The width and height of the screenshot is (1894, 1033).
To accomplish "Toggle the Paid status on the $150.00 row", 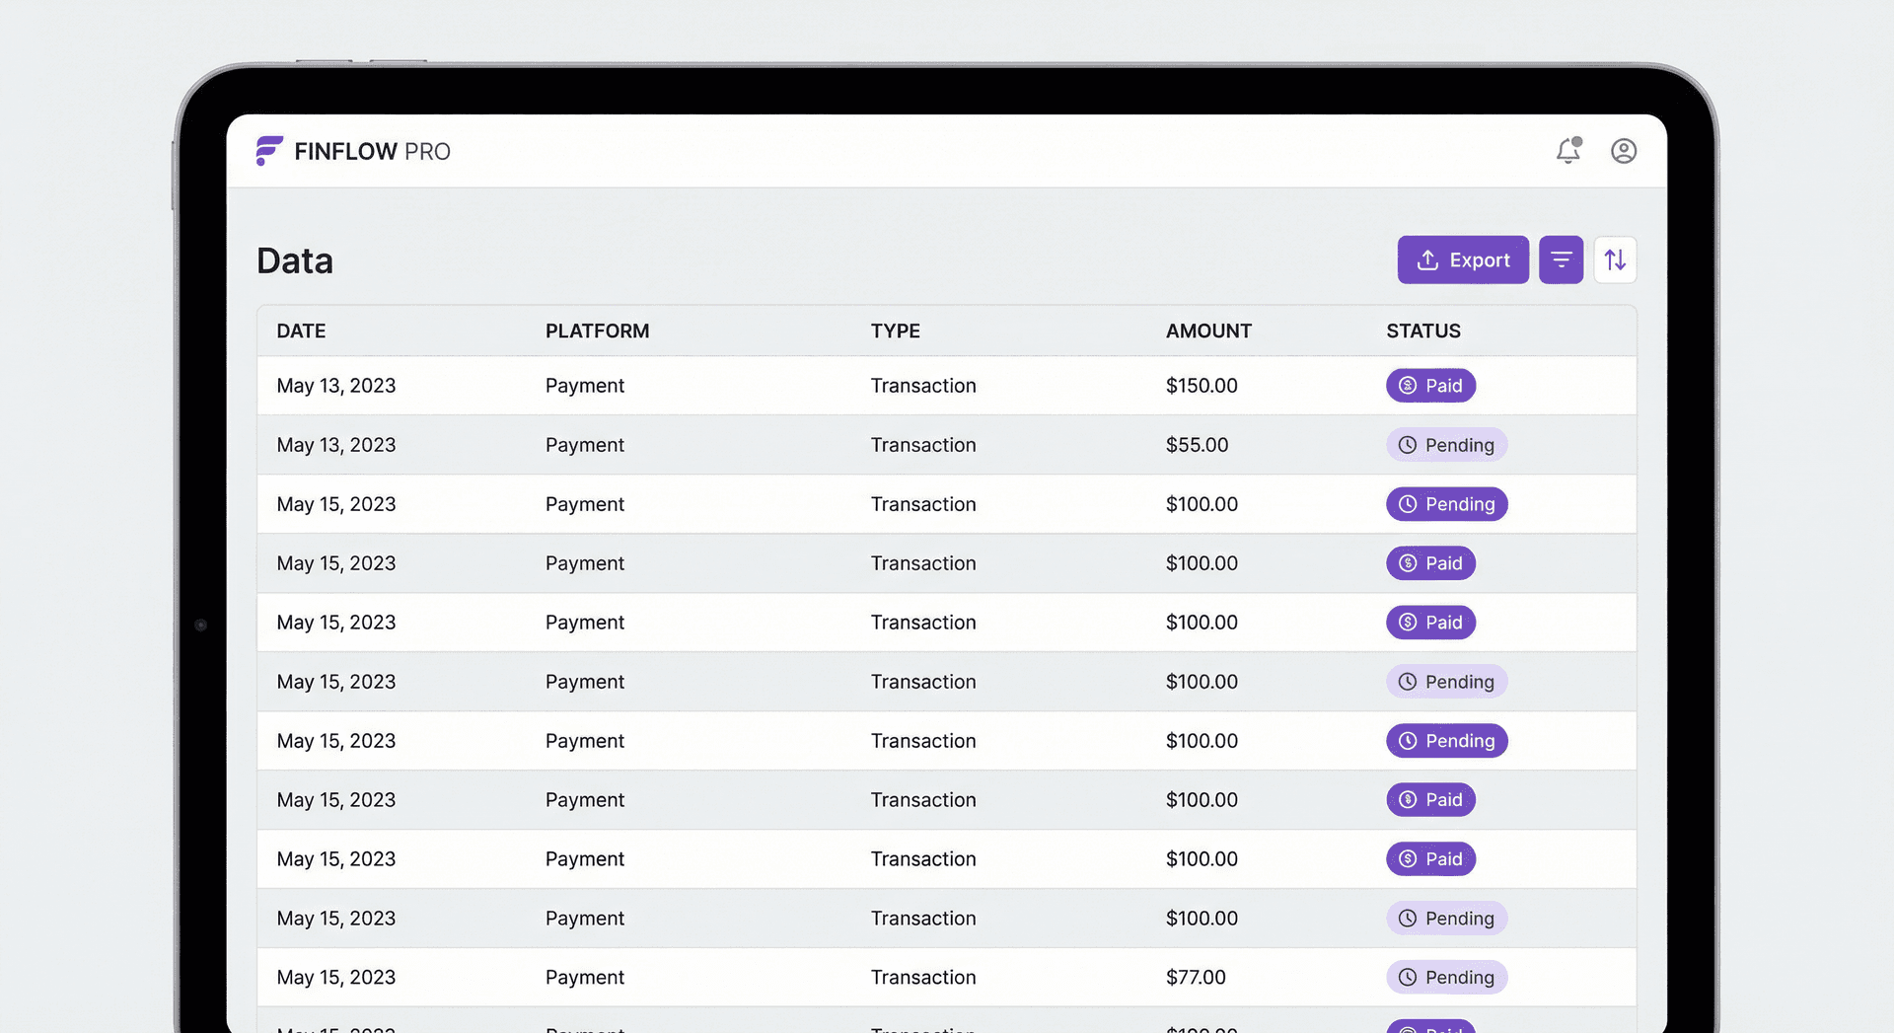I will tap(1430, 386).
